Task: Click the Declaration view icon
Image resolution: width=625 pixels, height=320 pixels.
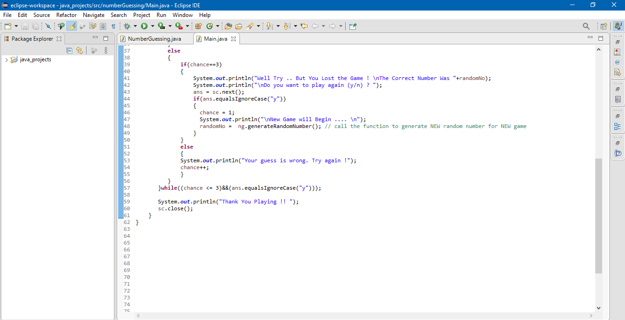Action: click(x=618, y=72)
